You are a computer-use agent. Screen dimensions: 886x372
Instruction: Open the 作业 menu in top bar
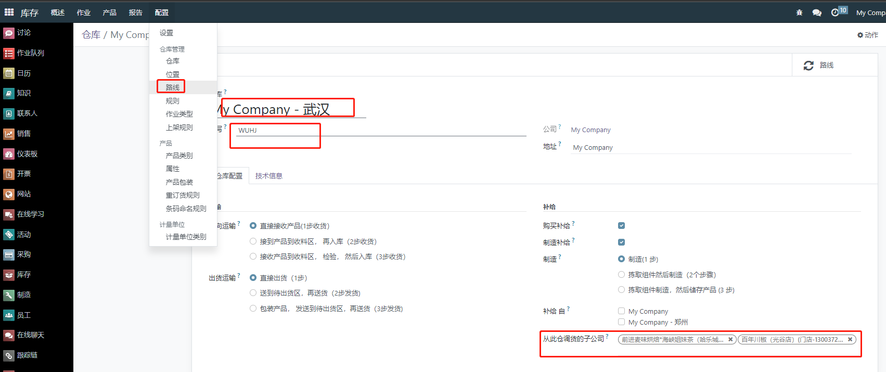tap(83, 12)
